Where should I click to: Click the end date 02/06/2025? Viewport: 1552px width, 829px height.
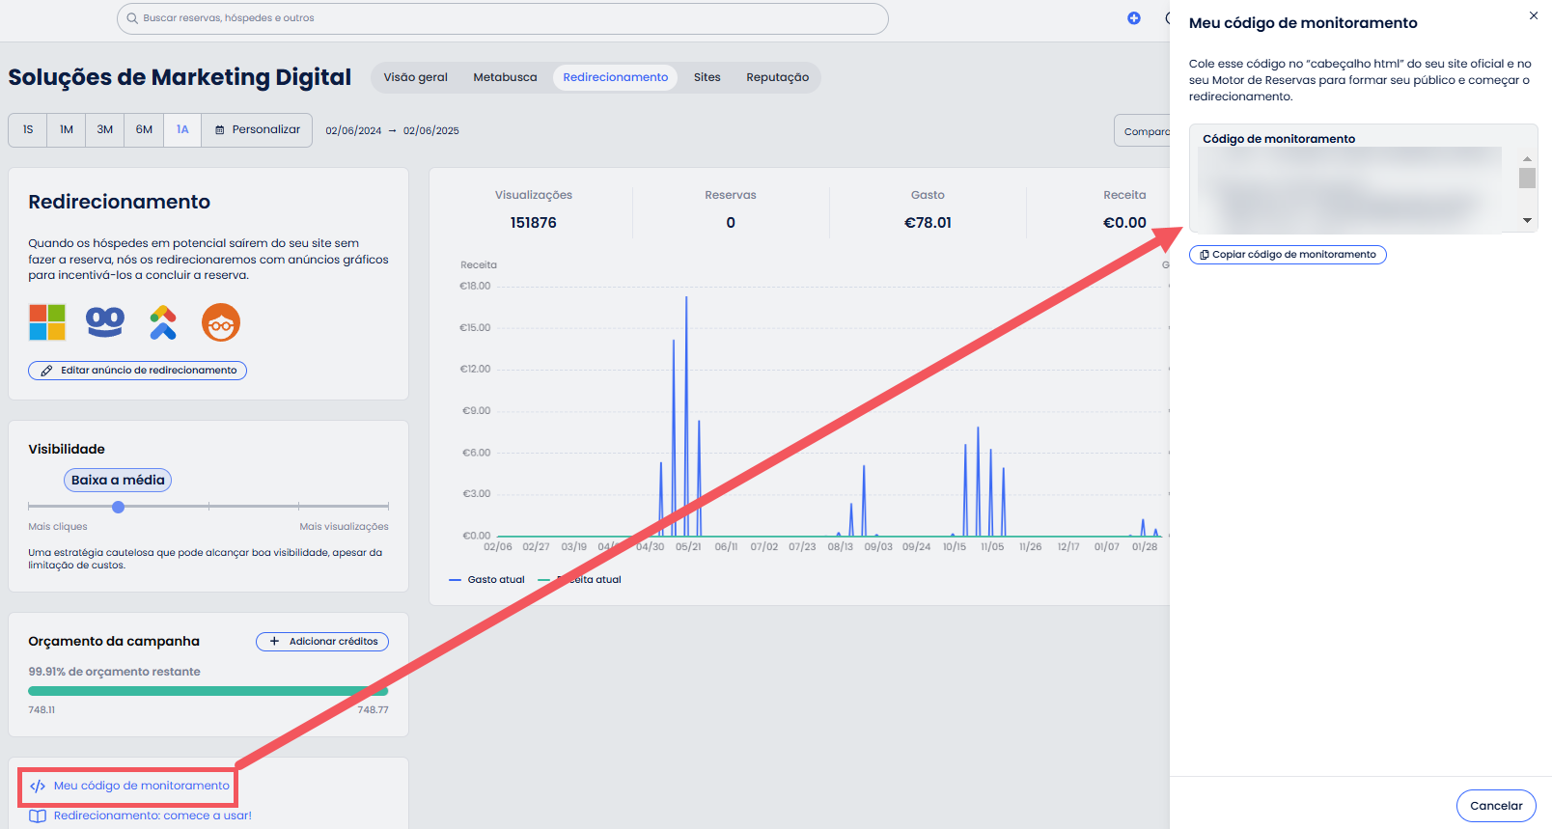coord(431,131)
